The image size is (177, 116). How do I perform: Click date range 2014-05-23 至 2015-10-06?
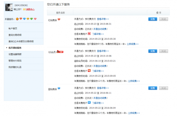click(98, 56)
